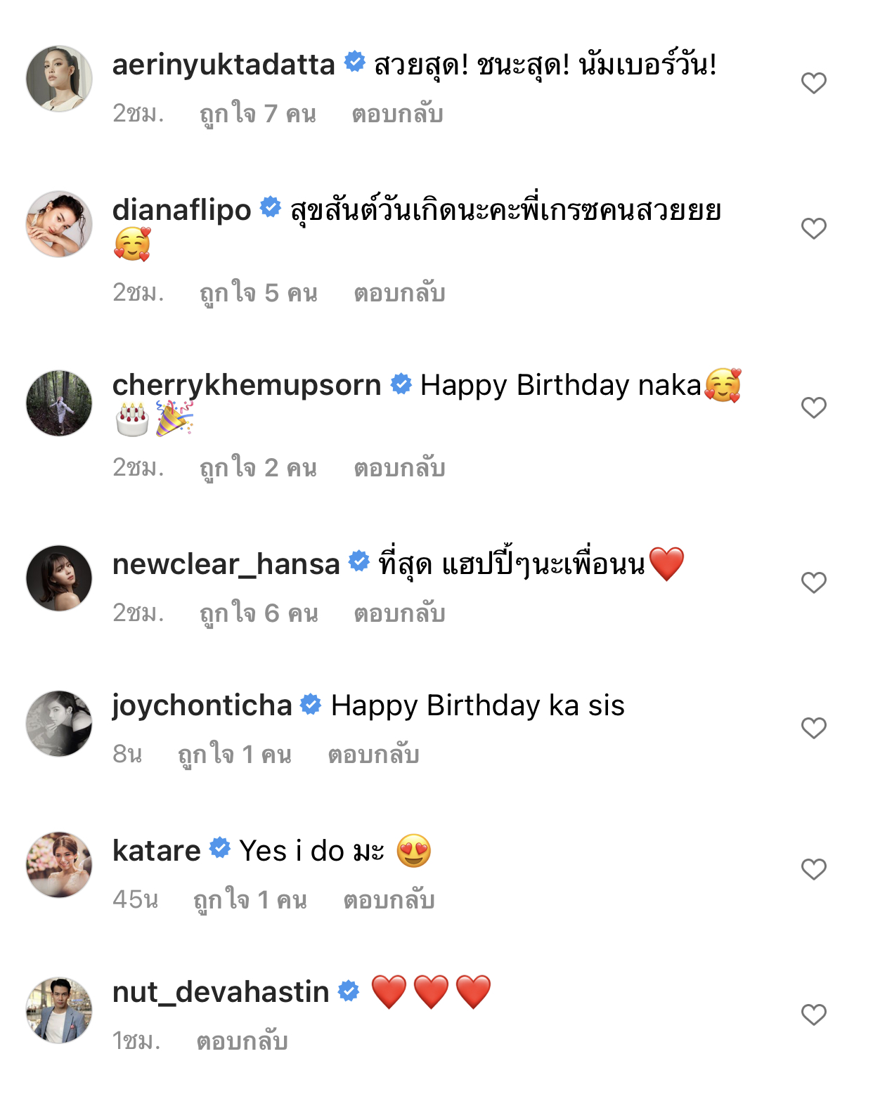This screenshot has width=873, height=1101.
Task: Tap the heart on dianaflipo's comment
Action: (x=813, y=228)
